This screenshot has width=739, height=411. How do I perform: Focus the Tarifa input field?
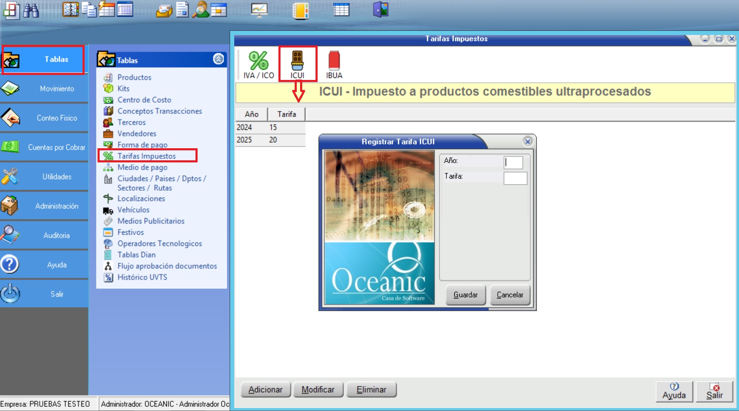point(515,178)
